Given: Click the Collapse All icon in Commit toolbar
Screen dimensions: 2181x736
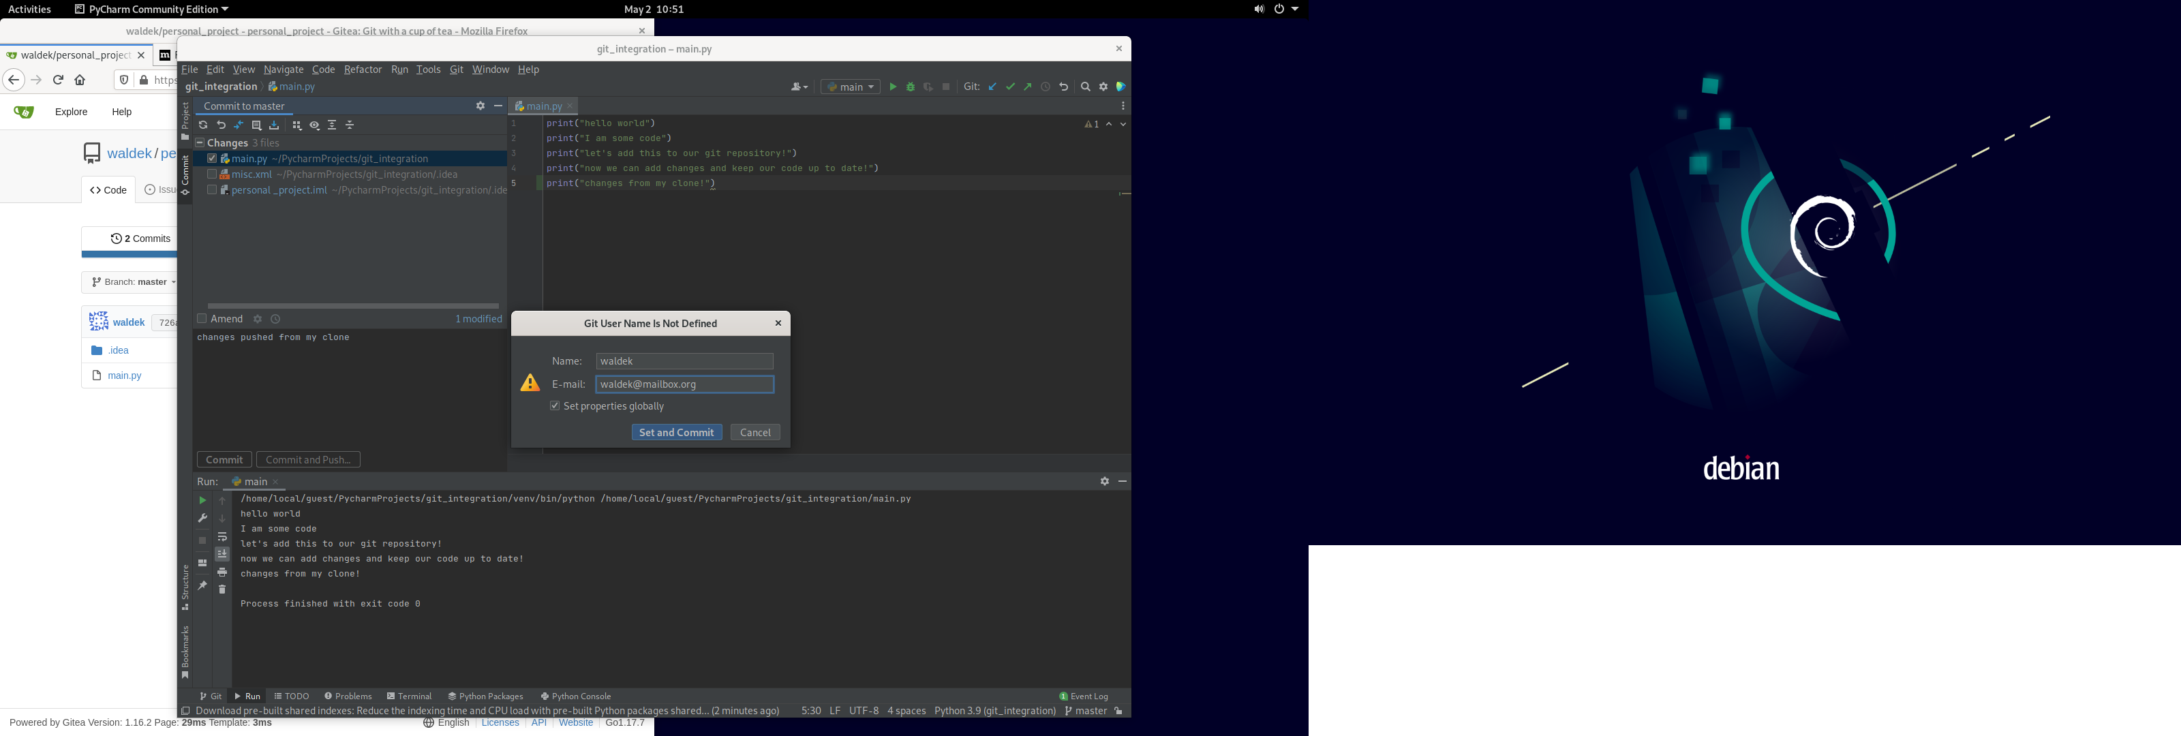Looking at the screenshot, I should coord(350,125).
